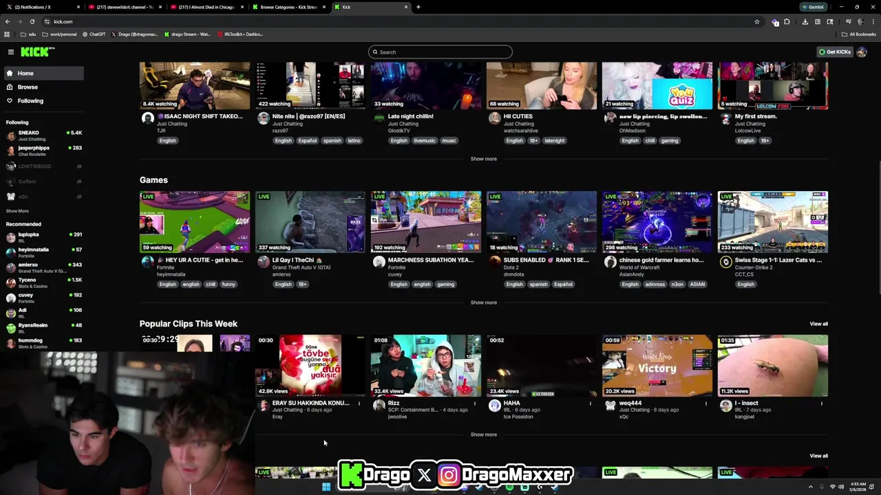881x495 pixels.
Task: Expand Show more under Games section
Action: point(483,302)
